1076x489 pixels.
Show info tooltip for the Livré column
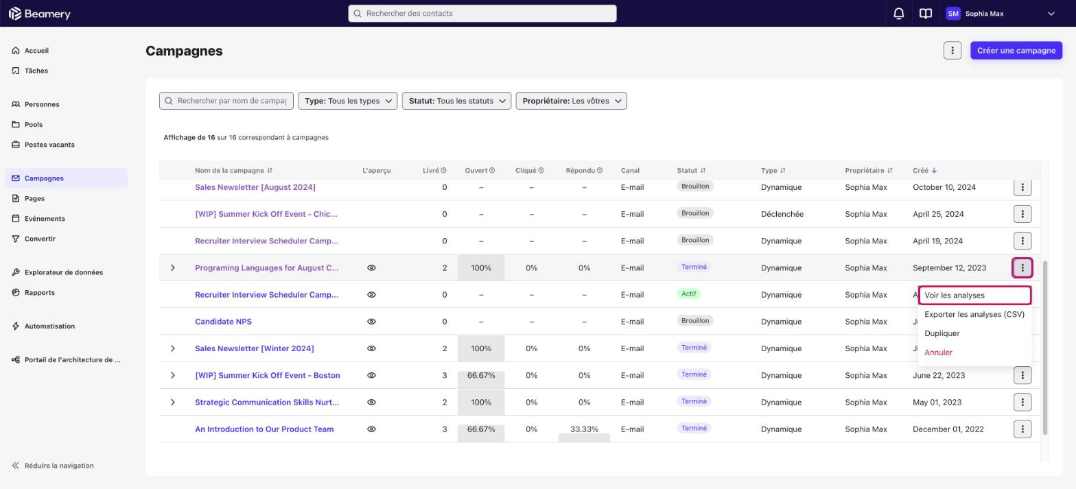pyautogui.click(x=443, y=171)
